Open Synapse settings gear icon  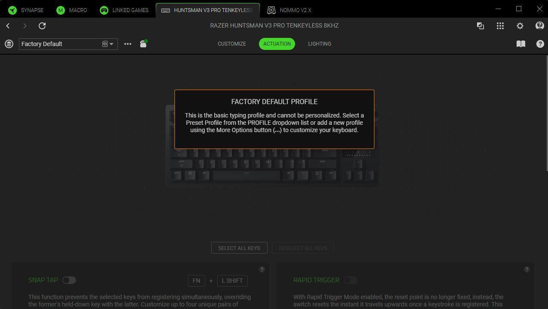tap(520, 26)
